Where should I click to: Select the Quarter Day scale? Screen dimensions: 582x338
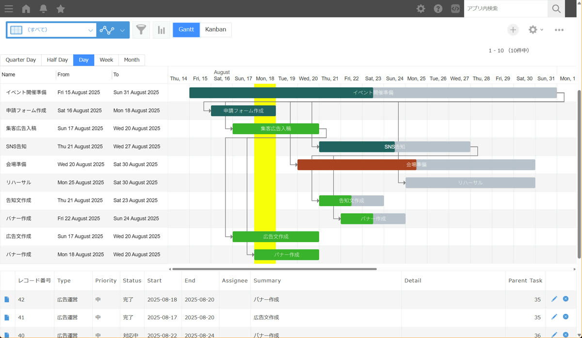(x=21, y=60)
